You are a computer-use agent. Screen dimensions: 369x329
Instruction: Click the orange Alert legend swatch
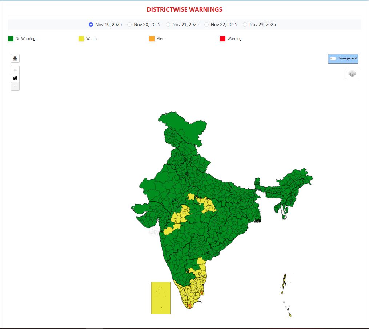click(x=152, y=39)
